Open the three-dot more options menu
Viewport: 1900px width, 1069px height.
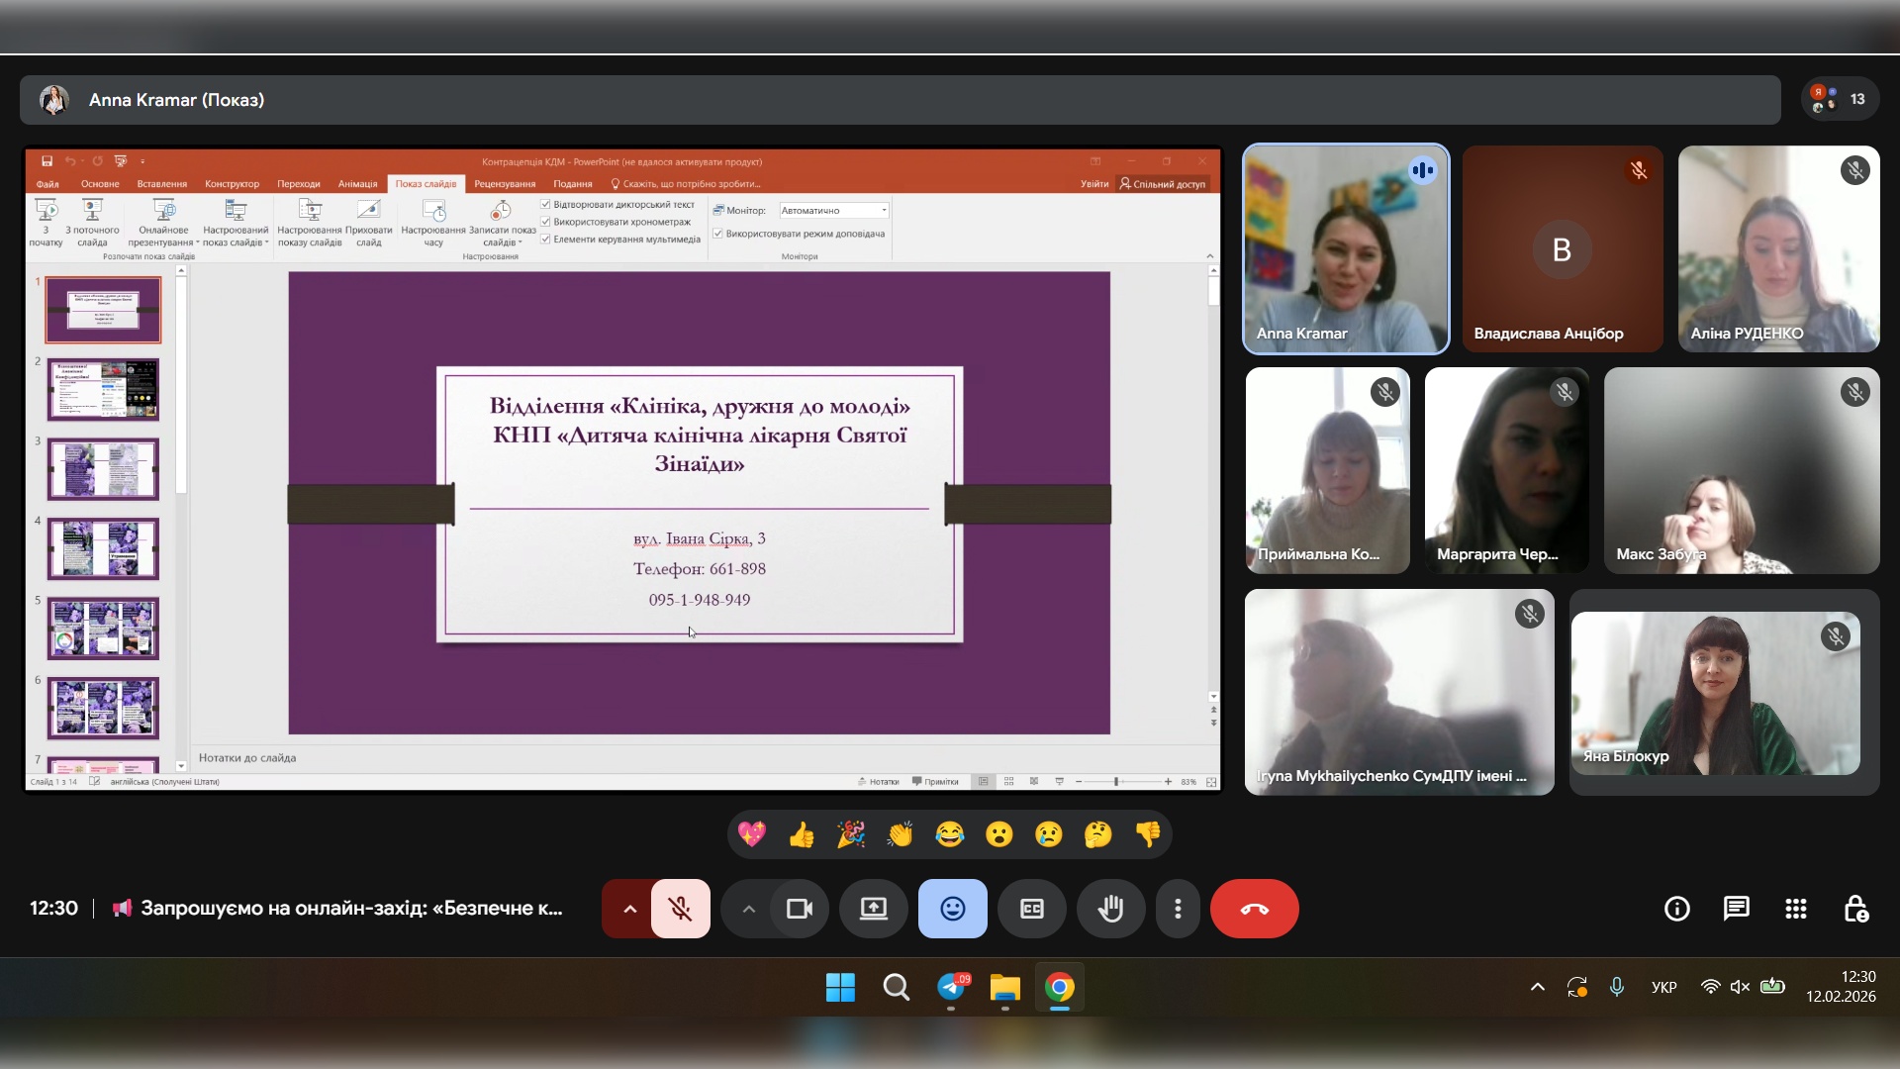pyautogui.click(x=1178, y=909)
